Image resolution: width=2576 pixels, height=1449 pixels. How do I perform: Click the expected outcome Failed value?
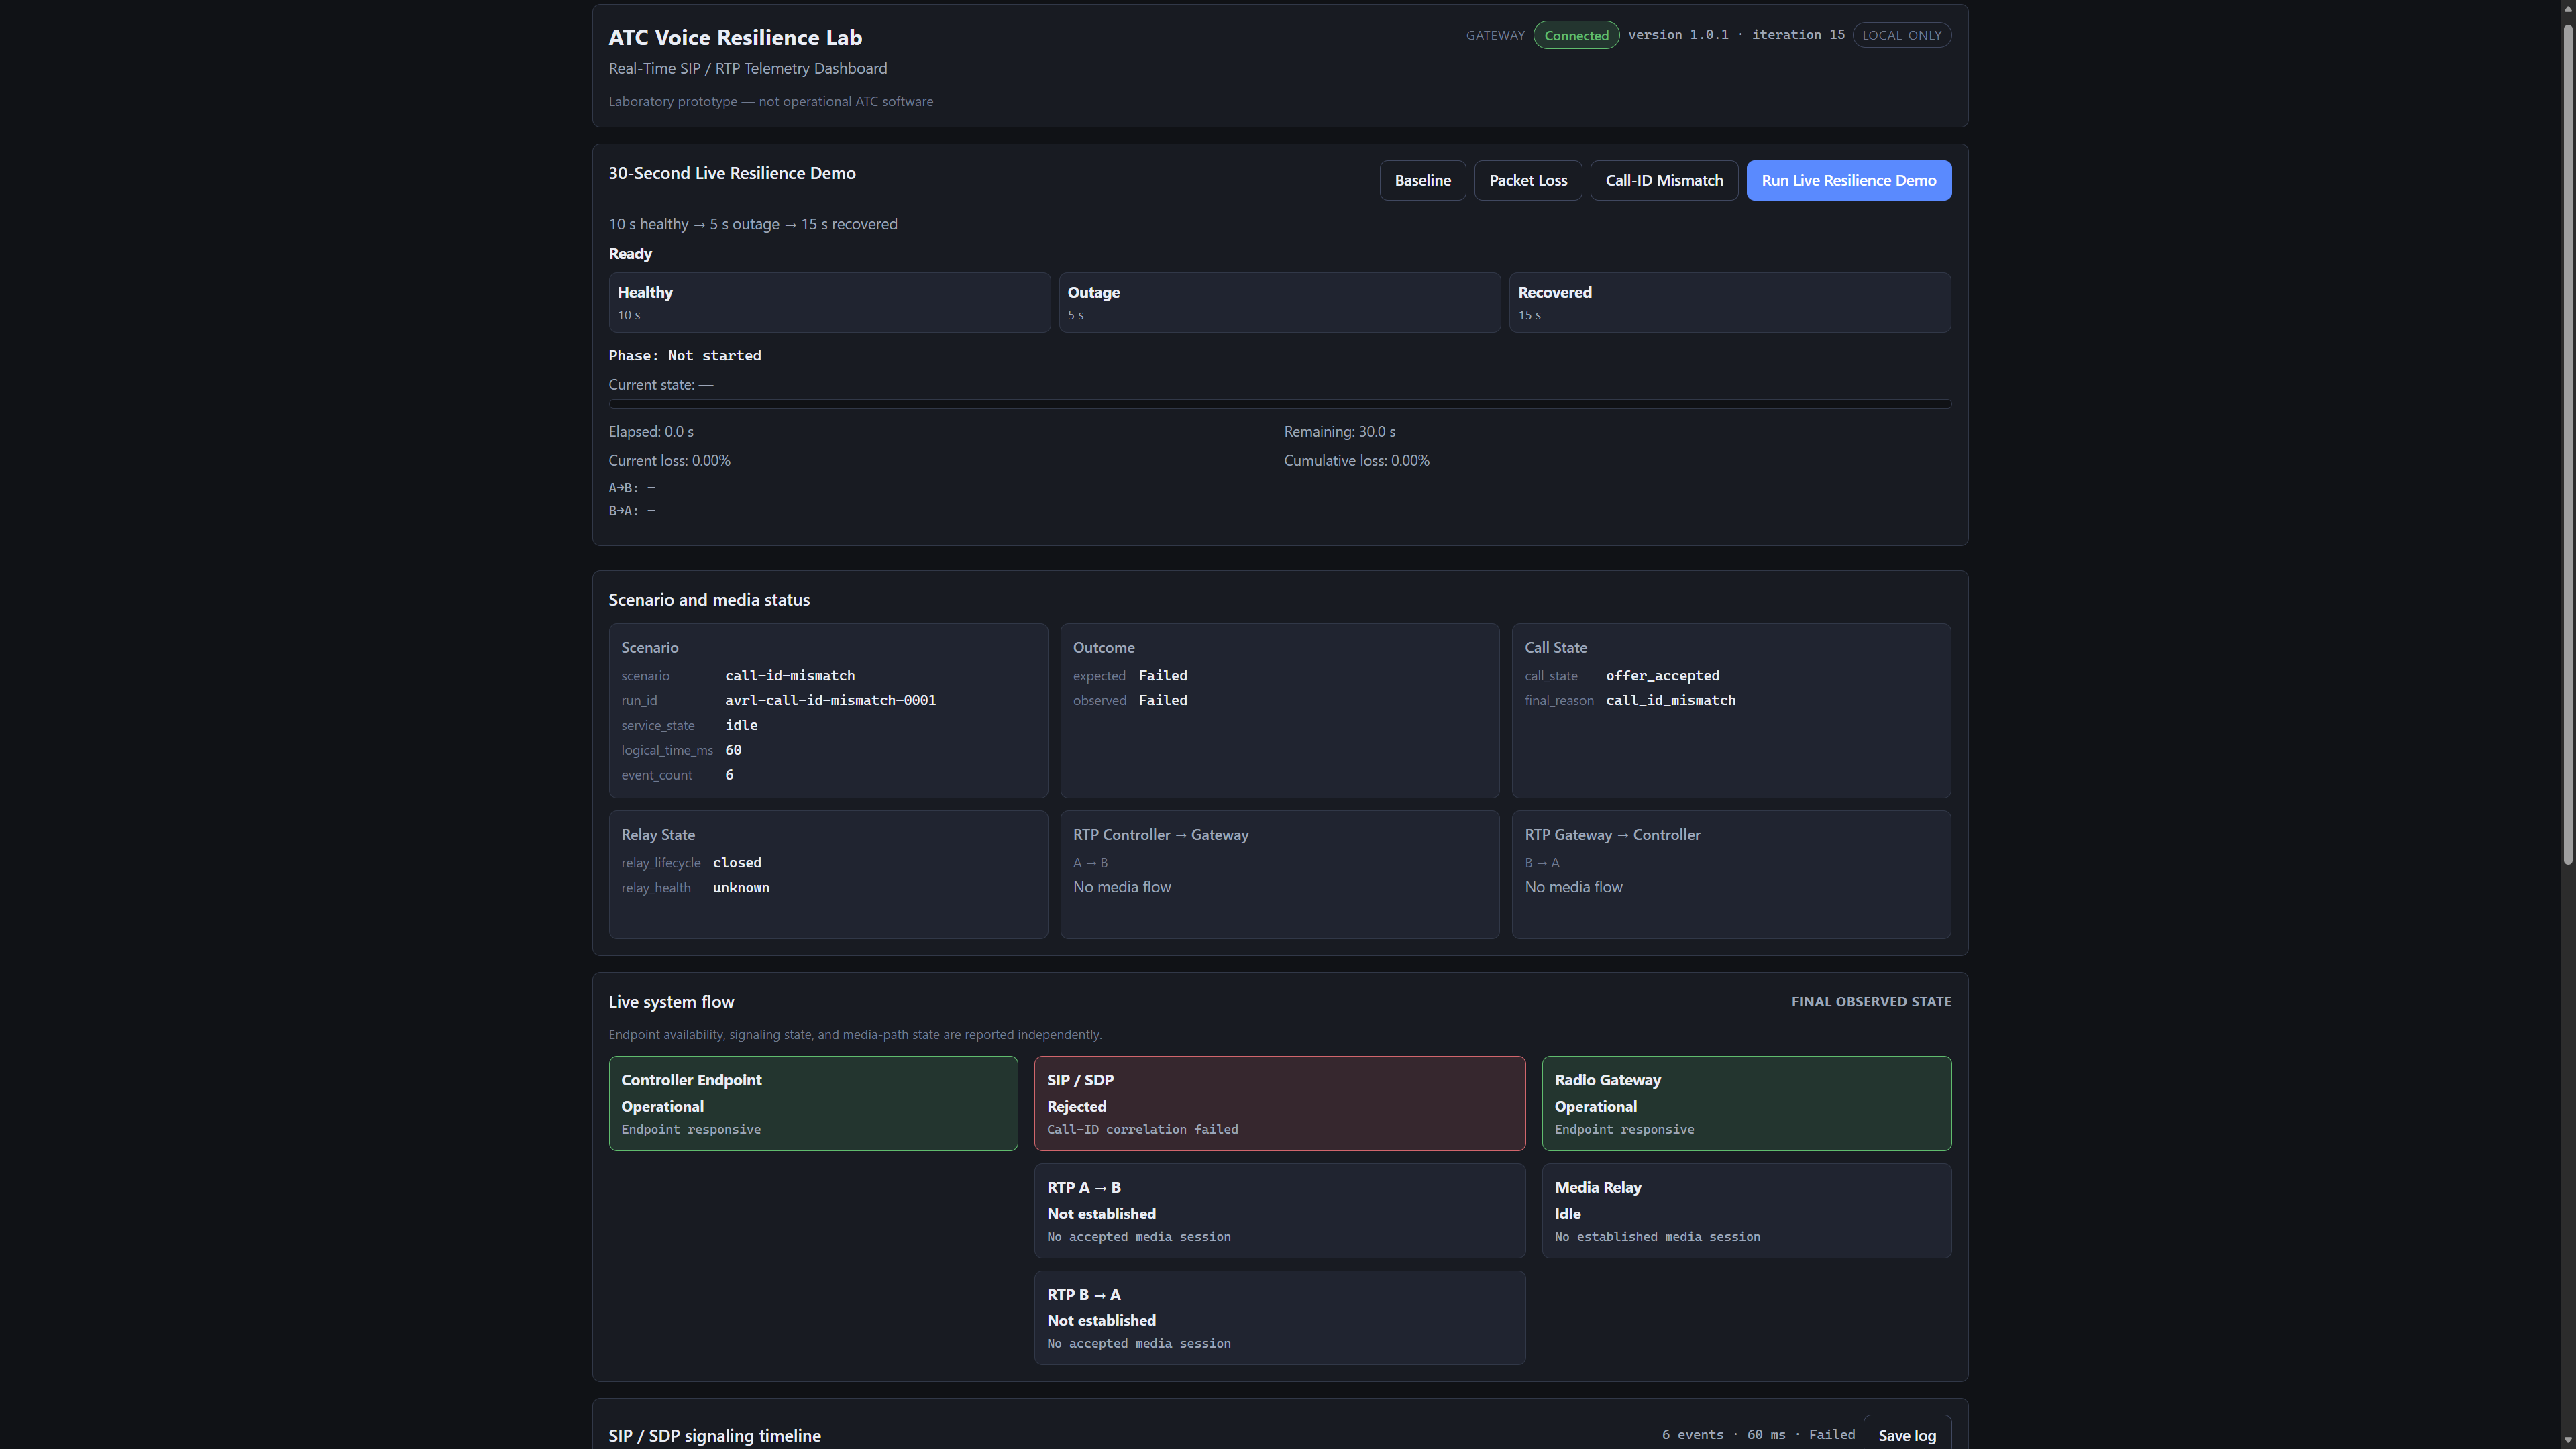[x=1163, y=676]
